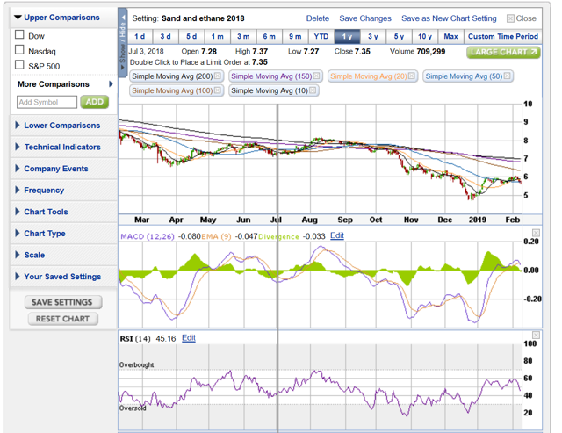562x433 pixels.
Task: Close the MACD lower panel
Action: [x=536, y=233]
